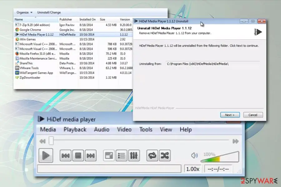The height and width of the screenshot is (187, 281).
Task: Click the WildTangent Games icon in list
Action: [x=17, y=73]
